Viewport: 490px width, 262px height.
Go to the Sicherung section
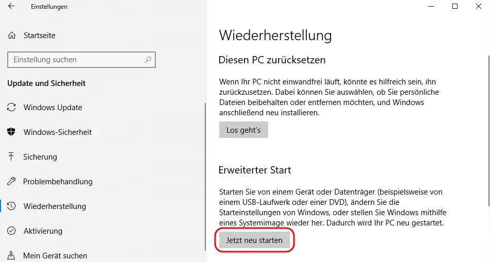[x=40, y=157]
